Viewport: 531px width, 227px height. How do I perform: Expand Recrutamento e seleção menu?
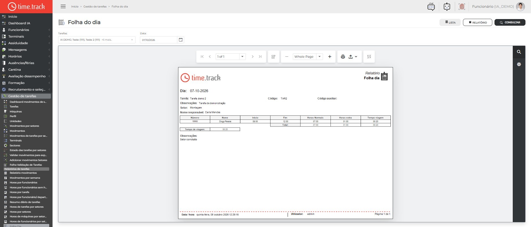[26, 89]
